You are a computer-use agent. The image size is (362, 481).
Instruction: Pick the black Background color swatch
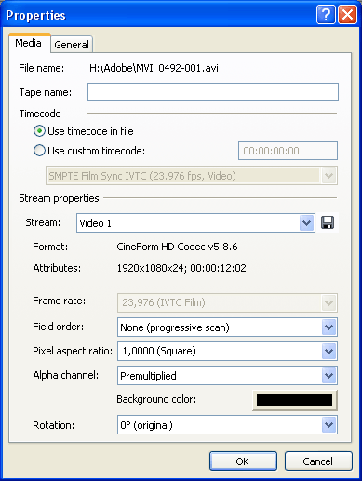tap(295, 400)
